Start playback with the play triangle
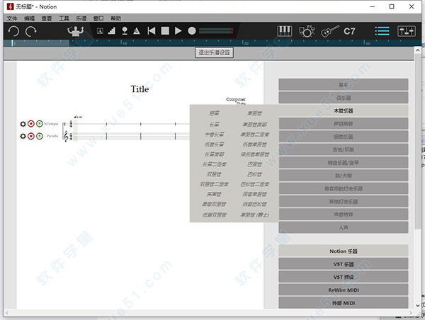The width and height of the screenshot is (425, 320). [178, 30]
